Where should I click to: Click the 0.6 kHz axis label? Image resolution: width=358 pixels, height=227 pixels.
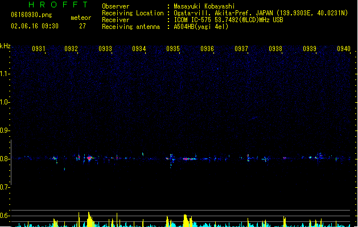point(5,216)
